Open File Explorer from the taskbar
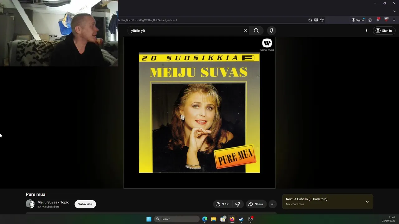Image resolution: width=399 pixels, height=224 pixels. [214, 219]
